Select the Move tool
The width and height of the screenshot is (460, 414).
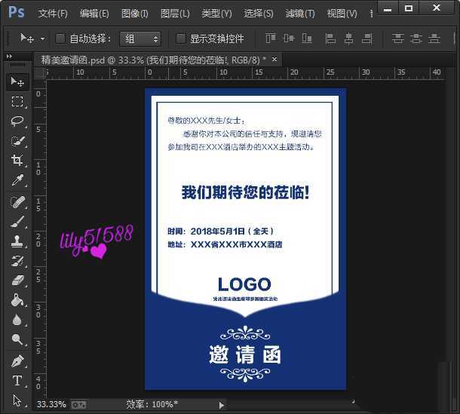click(17, 81)
